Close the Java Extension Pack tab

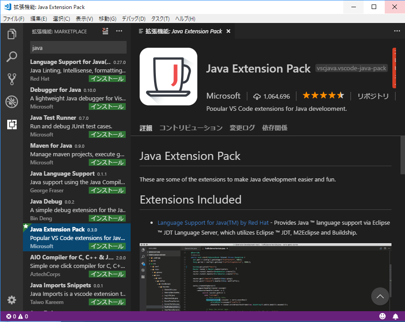pyautogui.click(x=228, y=31)
